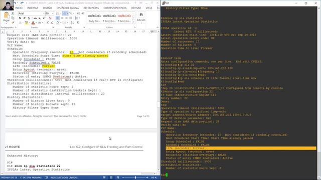This screenshot has width=321, height=180.
Task: Collapse the Word ribbon
Action: [157, 27]
